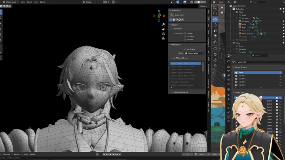Click zoom magnifier in second viewport
The image size is (285, 160).
(x=222, y=8)
